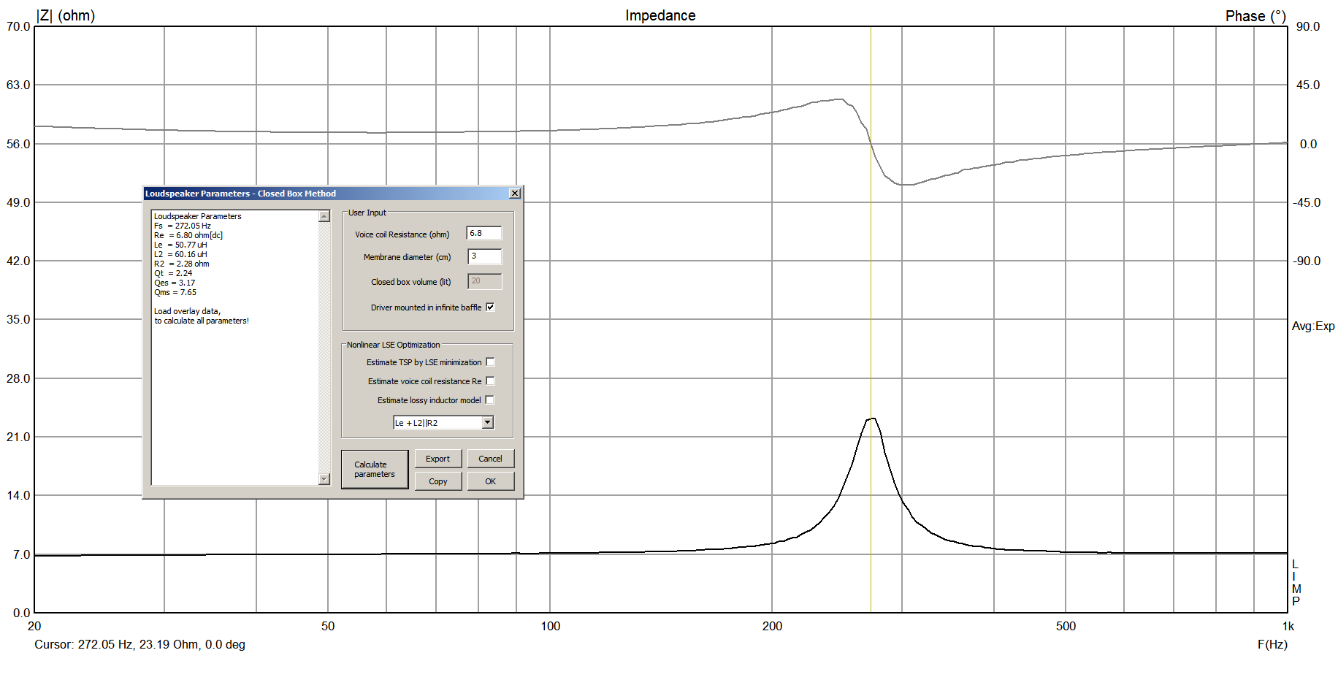Click the vertical LIMP label

coord(1296,583)
